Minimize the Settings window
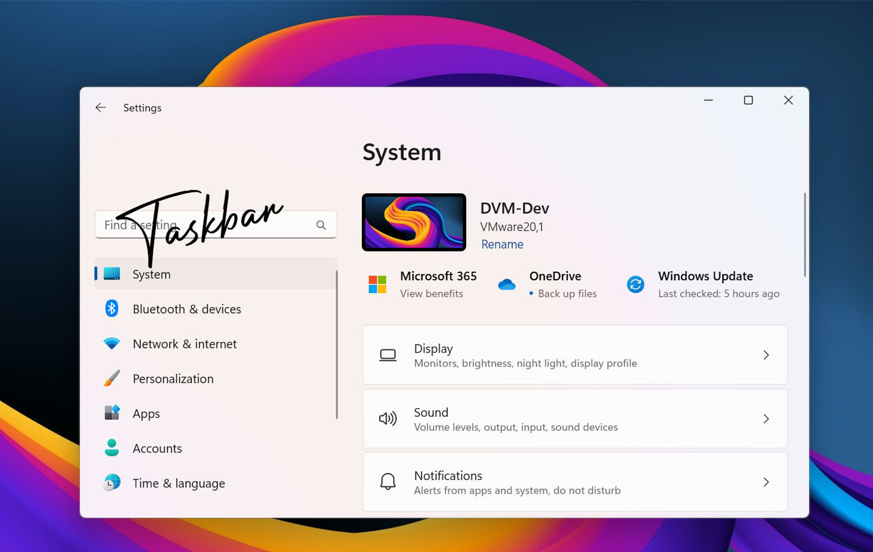This screenshot has height=552, width=873. point(708,100)
